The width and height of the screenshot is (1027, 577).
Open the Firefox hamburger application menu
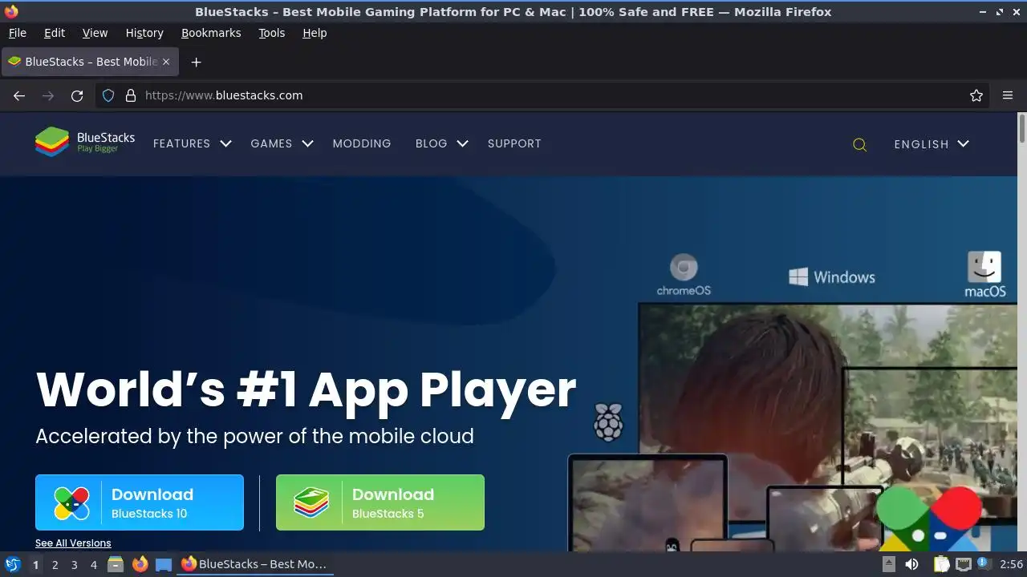(x=1008, y=95)
